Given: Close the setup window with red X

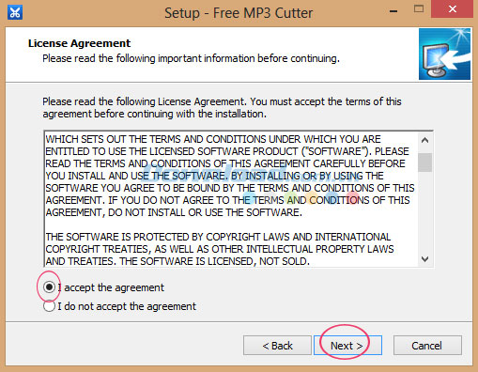Looking at the screenshot, I should coord(452,9).
